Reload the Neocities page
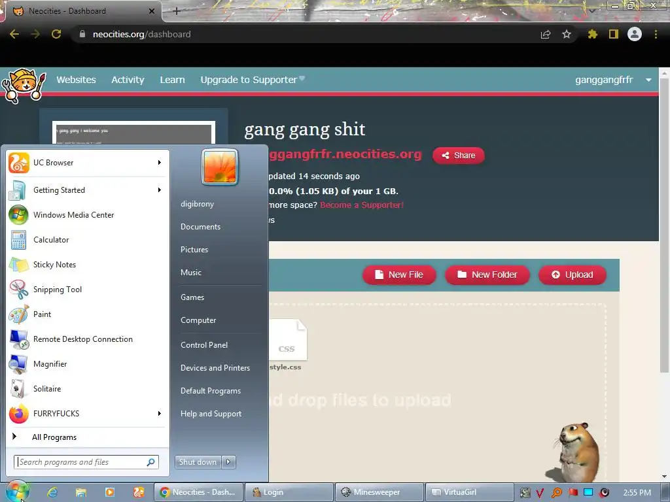Image resolution: width=670 pixels, height=502 pixels. point(56,34)
